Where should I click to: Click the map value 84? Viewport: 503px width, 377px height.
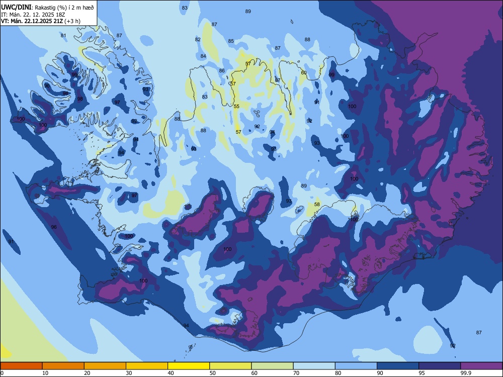[203, 56]
